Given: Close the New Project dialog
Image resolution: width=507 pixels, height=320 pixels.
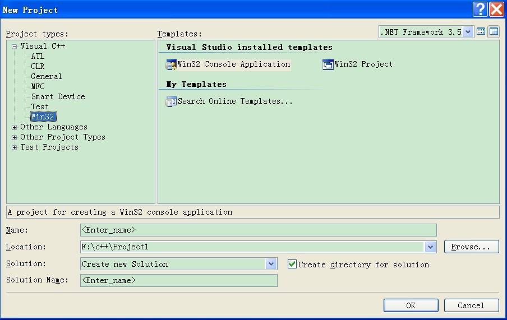Looking at the screenshot, I should click(497, 9).
